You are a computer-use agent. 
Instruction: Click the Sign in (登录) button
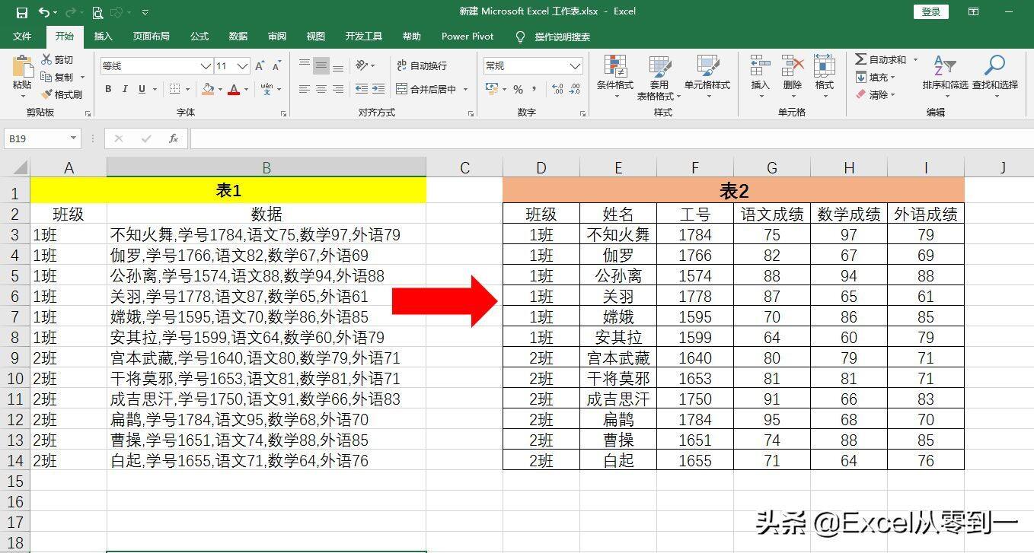point(931,11)
